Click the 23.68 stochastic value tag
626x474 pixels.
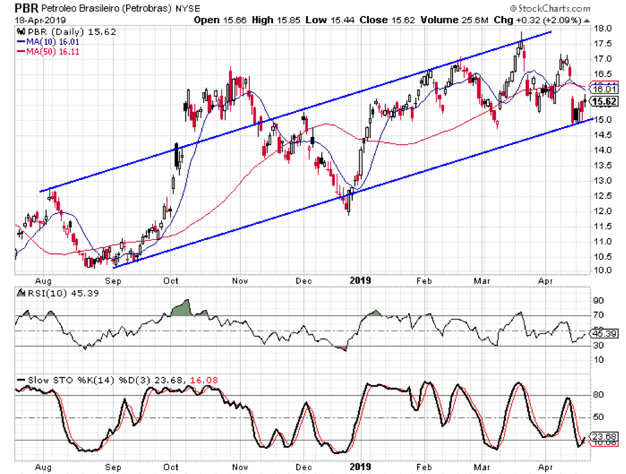coord(604,436)
